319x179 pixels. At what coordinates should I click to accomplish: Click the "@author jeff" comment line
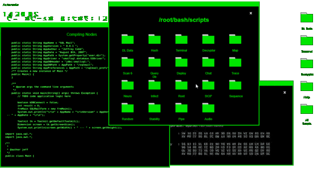[x=18, y=150]
